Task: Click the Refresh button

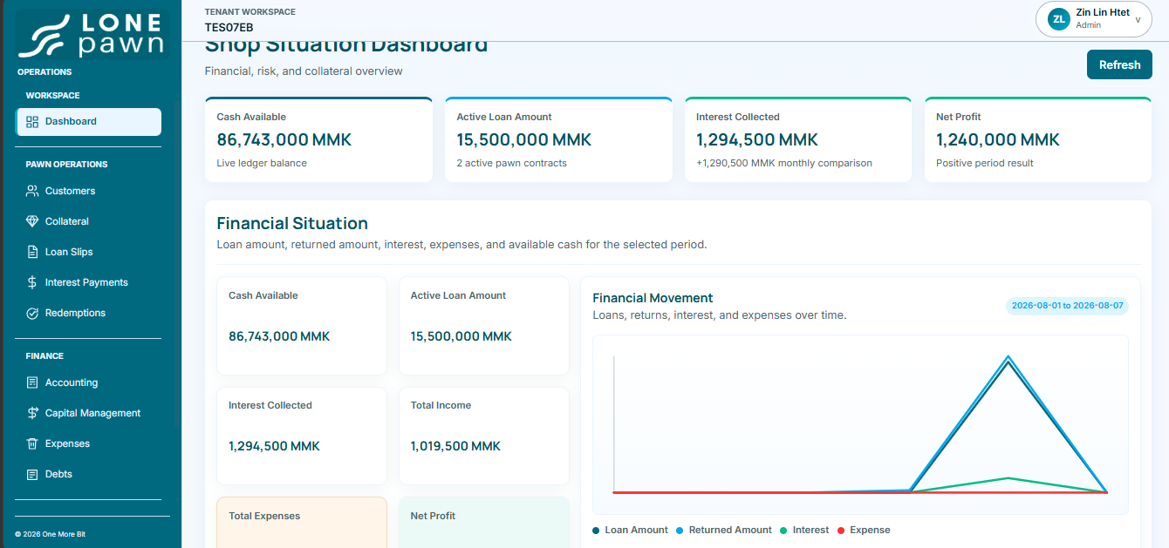Action: click(1119, 64)
